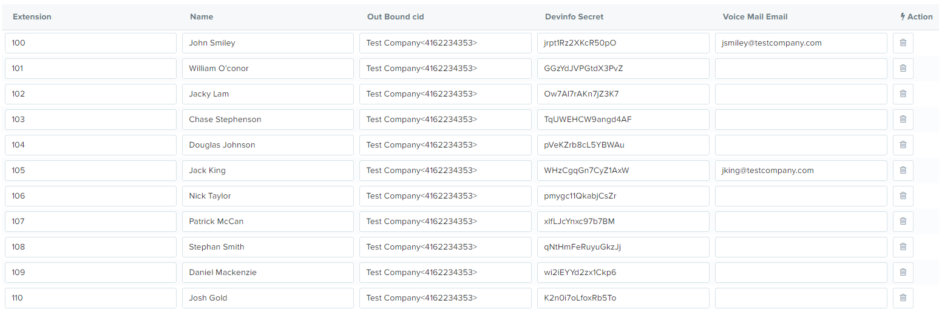939x323 pixels.
Task: Click the Josh Gold name field
Action: tap(268, 298)
